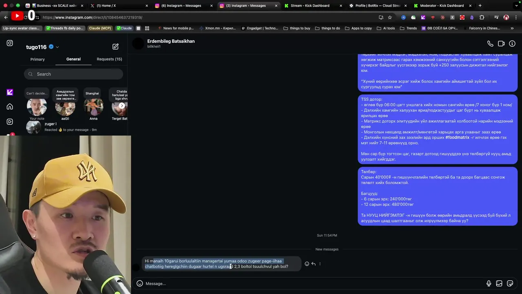Open Your note avatar

pos(37,107)
